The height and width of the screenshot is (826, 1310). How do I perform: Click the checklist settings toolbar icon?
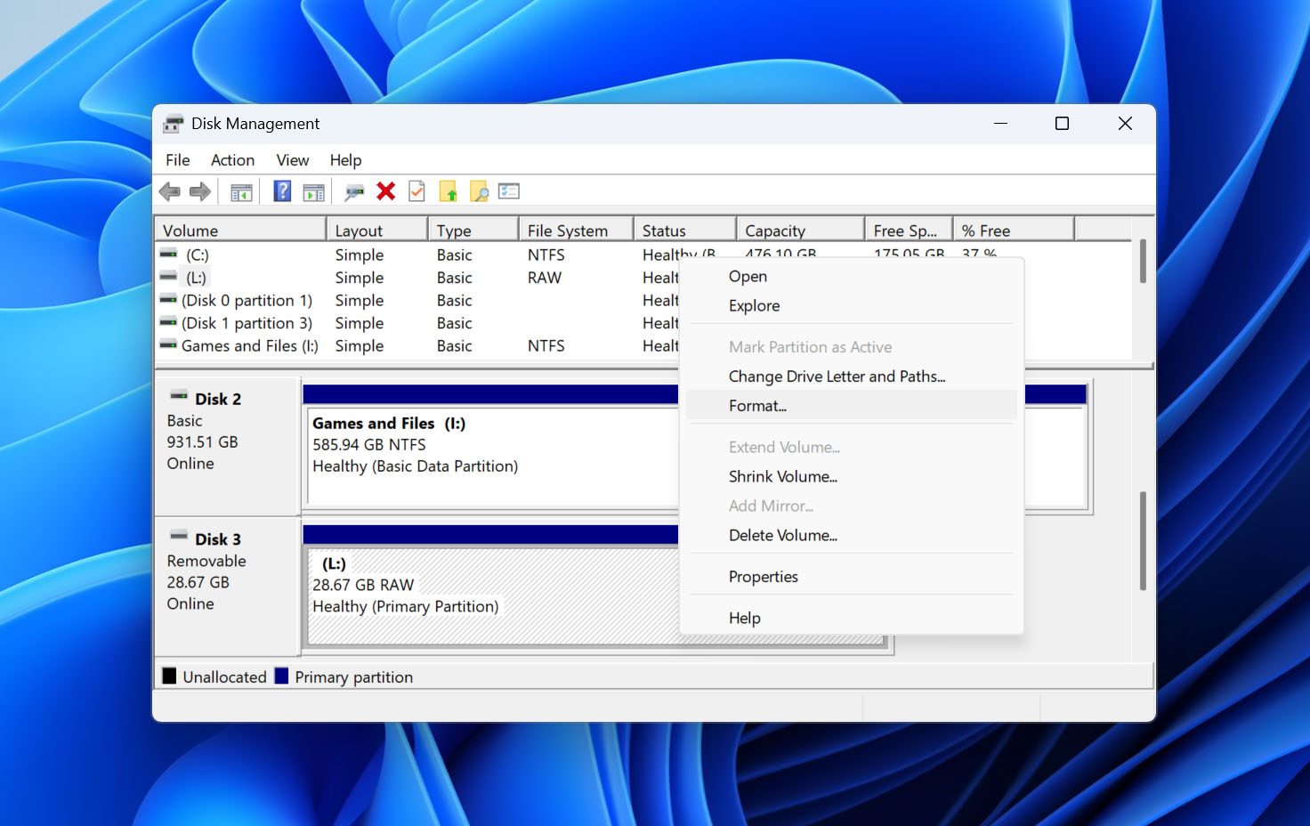(x=509, y=190)
